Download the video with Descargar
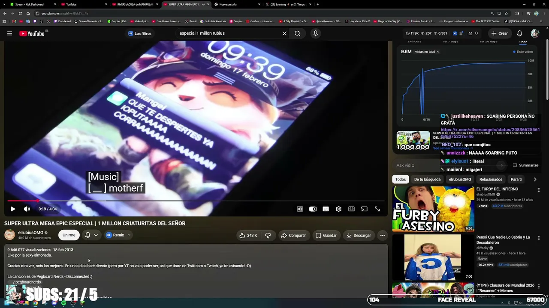 point(358,235)
